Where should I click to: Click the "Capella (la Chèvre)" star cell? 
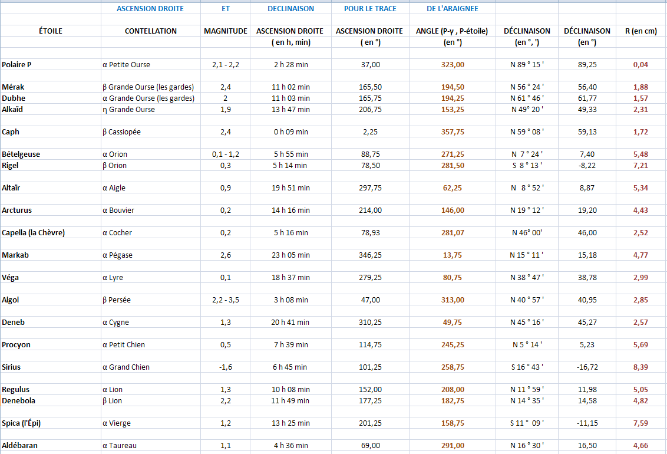point(34,233)
